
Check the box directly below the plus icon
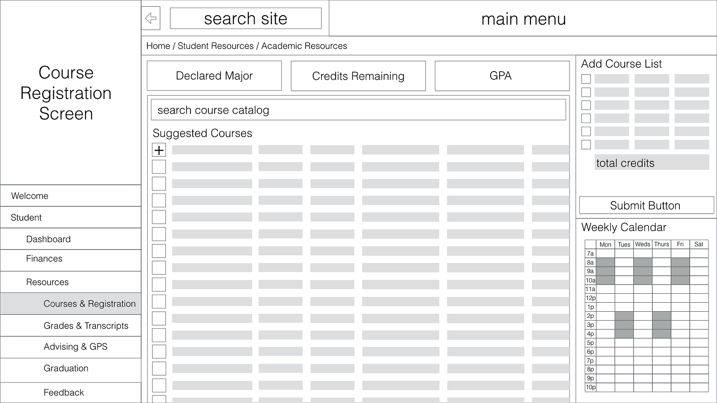click(x=159, y=167)
